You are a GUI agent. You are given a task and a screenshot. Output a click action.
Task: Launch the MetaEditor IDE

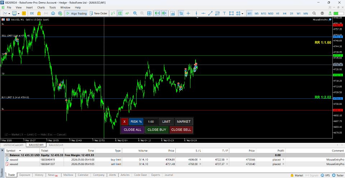tap(32, 13)
